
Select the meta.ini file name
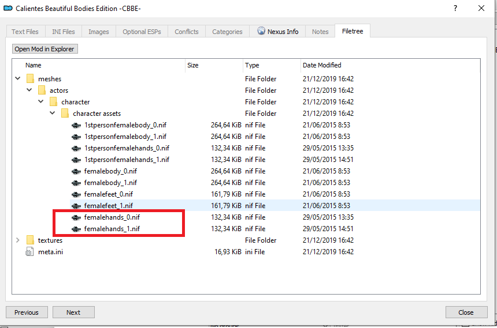[51, 252]
